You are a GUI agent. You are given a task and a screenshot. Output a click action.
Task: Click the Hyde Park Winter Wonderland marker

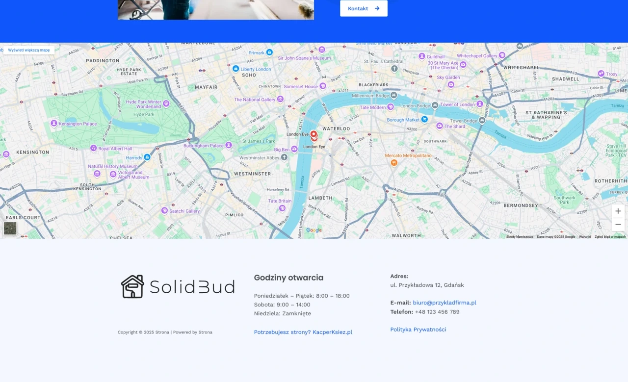coord(166,103)
